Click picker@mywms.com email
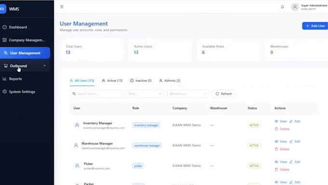 (97, 169)
